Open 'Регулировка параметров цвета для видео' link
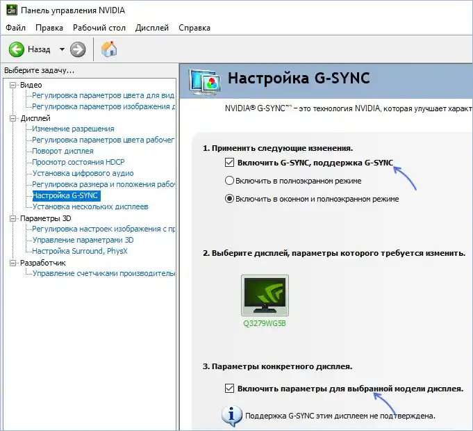This screenshot has height=431, width=473. 103,95
